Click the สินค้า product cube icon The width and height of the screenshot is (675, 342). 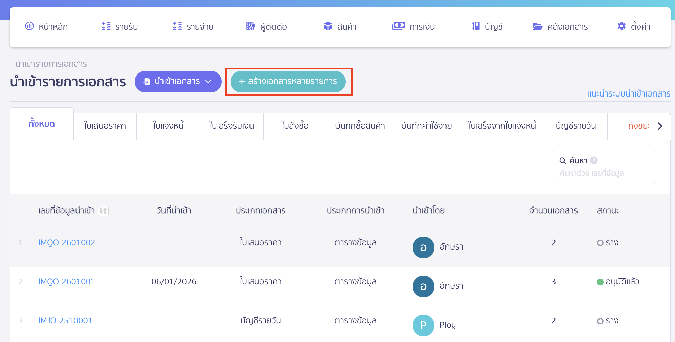tap(327, 26)
